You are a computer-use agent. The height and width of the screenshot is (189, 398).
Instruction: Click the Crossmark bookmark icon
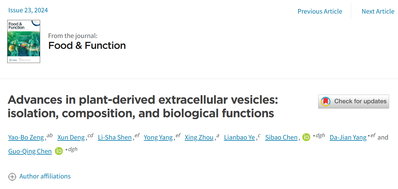point(326,102)
